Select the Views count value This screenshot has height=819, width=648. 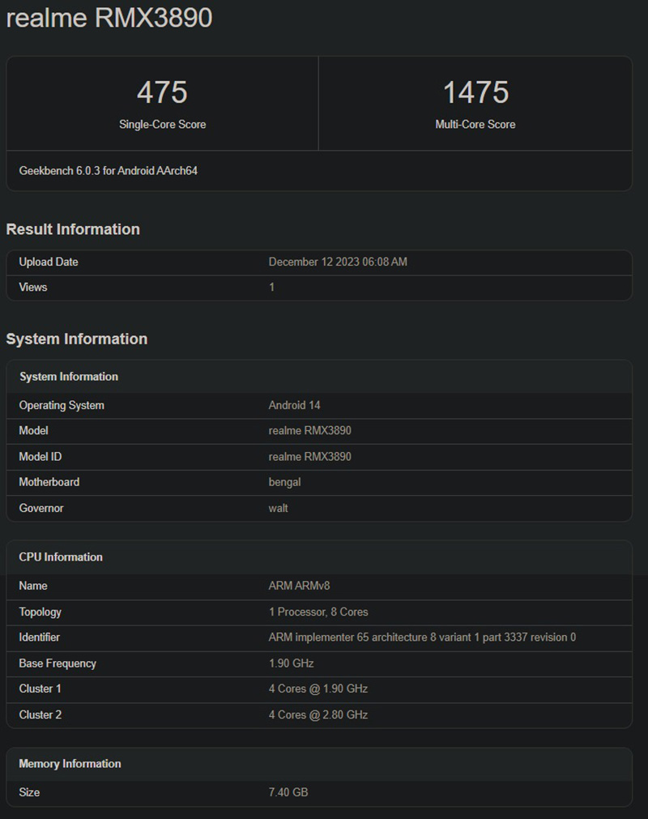272,287
